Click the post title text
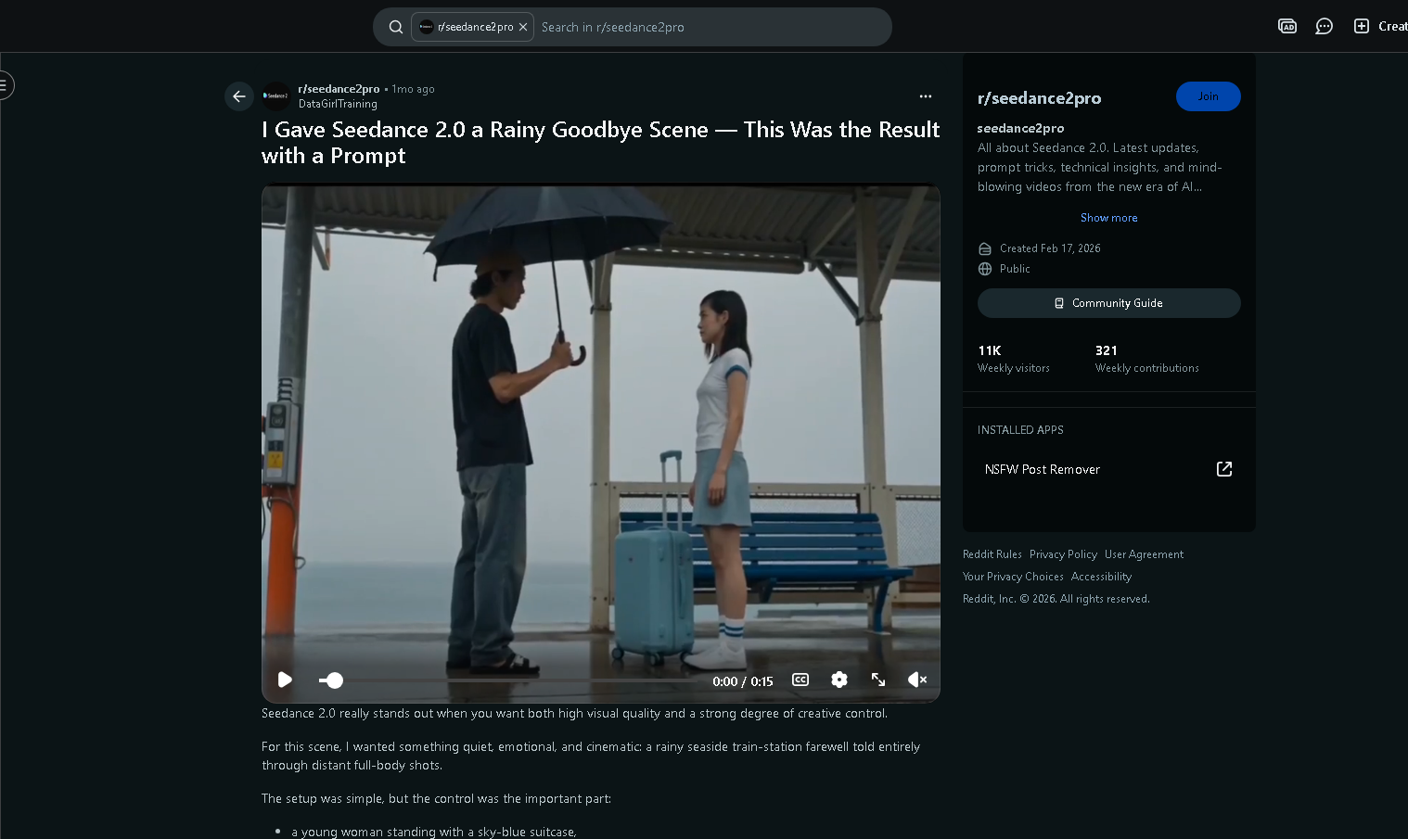The image size is (1408, 839). 600,143
